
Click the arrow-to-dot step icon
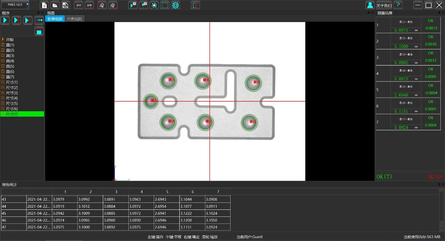click(39, 20)
